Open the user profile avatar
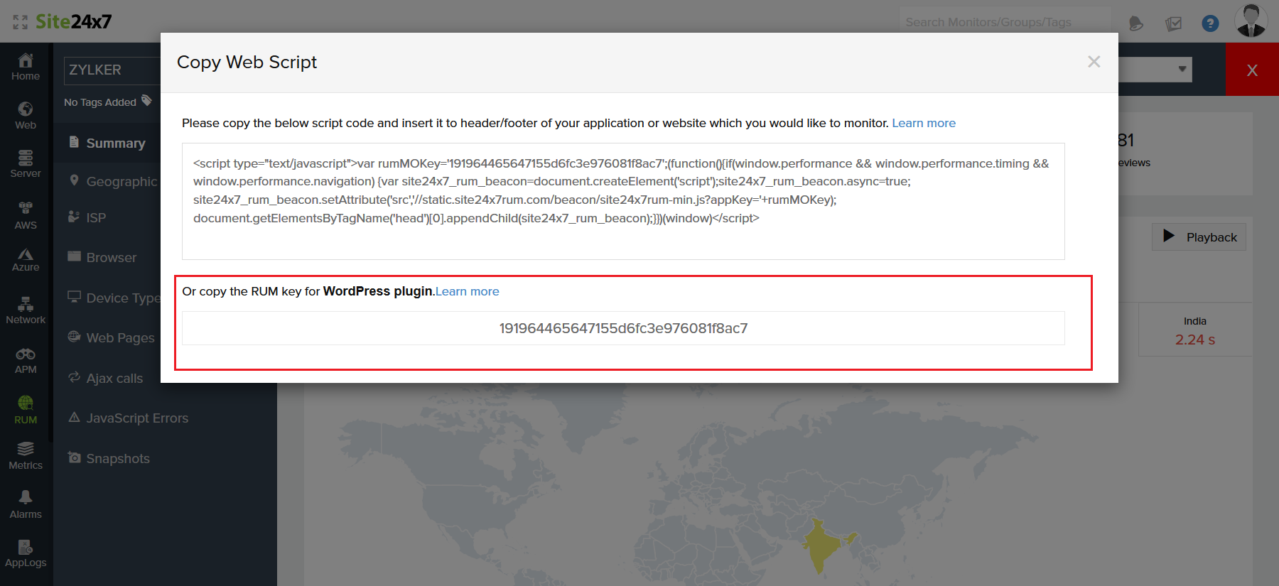The image size is (1279, 586). (x=1251, y=21)
